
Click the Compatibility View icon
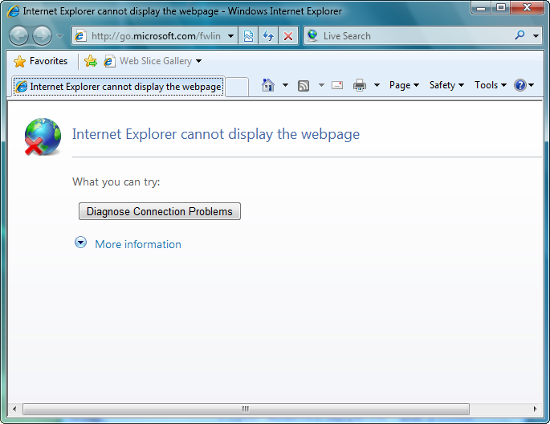coord(248,36)
